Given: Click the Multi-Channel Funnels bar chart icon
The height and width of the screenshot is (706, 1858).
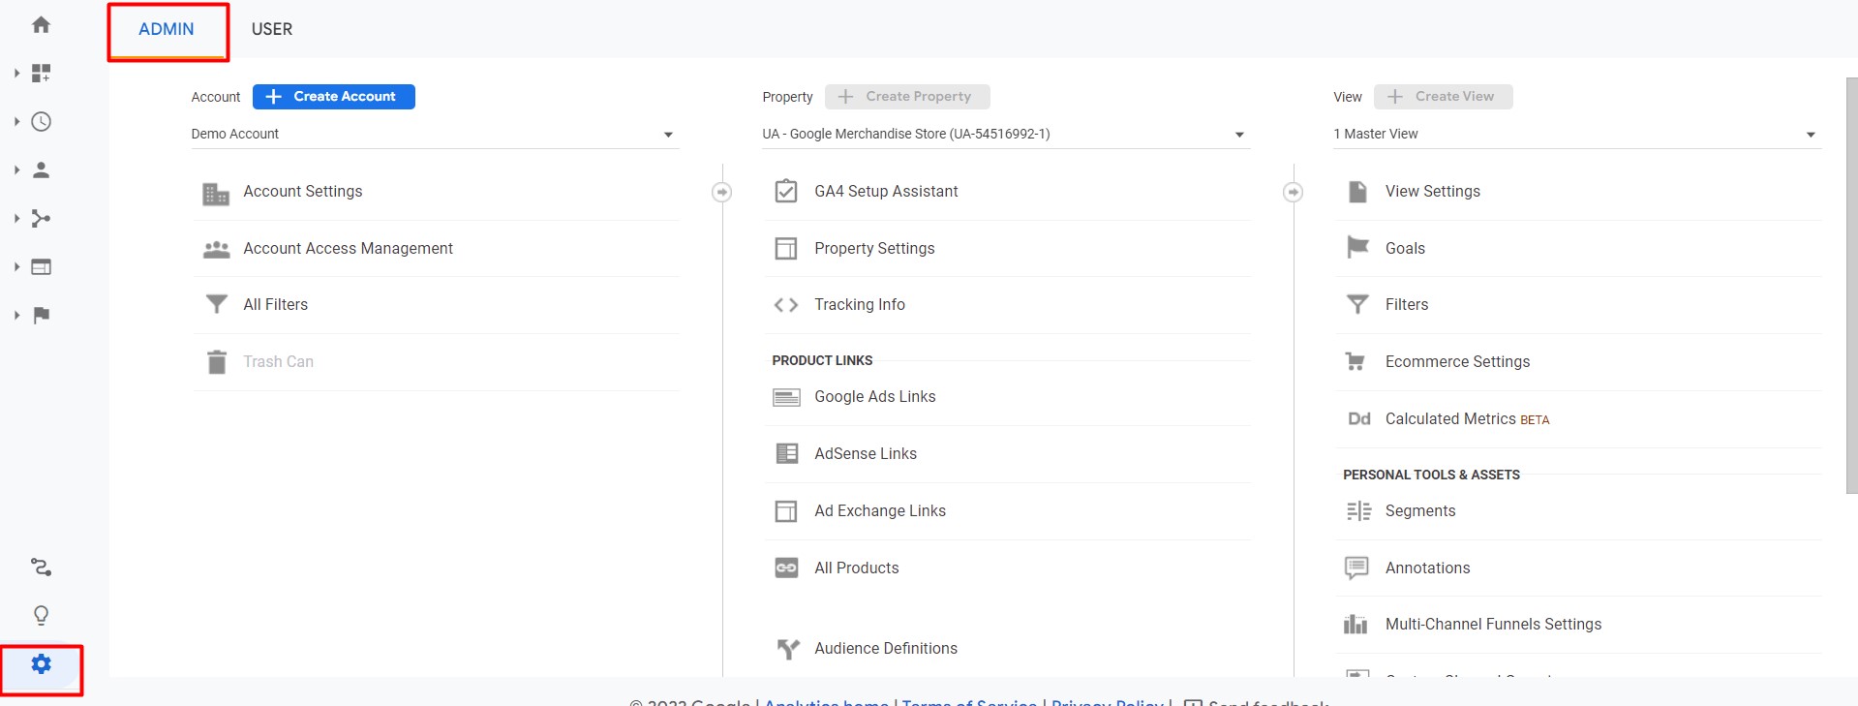Looking at the screenshot, I should pyautogui.click(x=1355, y=625).
